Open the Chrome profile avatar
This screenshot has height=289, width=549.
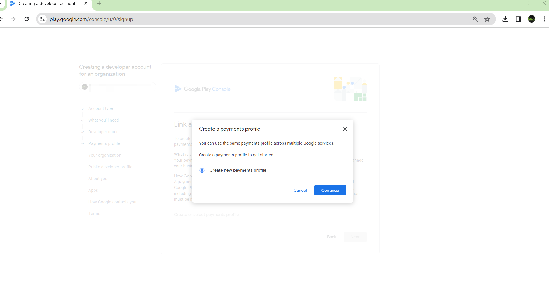pyautogui.click(x=531, y=19)
